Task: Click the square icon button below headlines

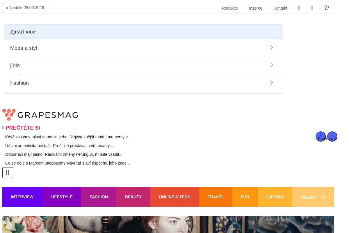Action: pos(8,172)
